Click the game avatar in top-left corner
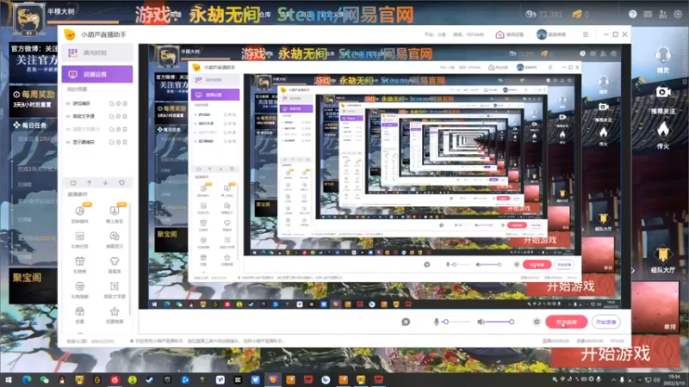This screenshot has width=689, height=387. coord(28,19)
